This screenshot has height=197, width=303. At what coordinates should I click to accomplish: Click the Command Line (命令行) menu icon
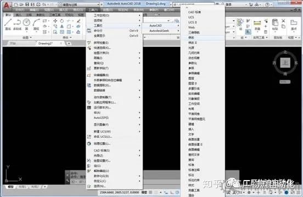click(x=89, y=31)
